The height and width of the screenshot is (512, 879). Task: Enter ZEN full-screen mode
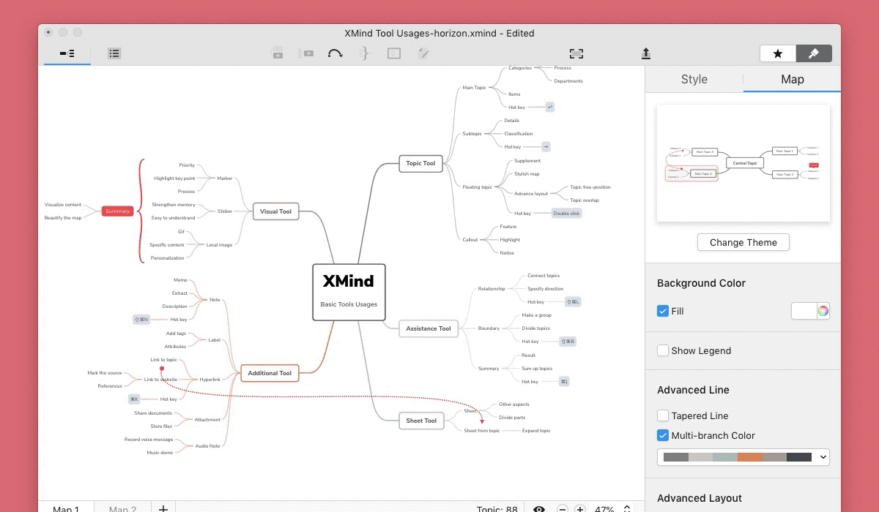pos(576,53)
